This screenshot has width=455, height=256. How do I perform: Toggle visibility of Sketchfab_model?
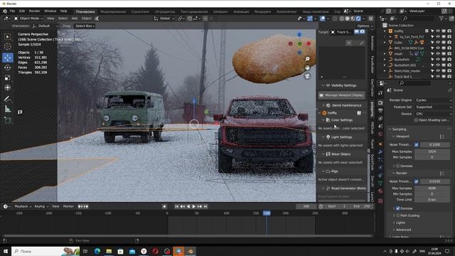438,70
